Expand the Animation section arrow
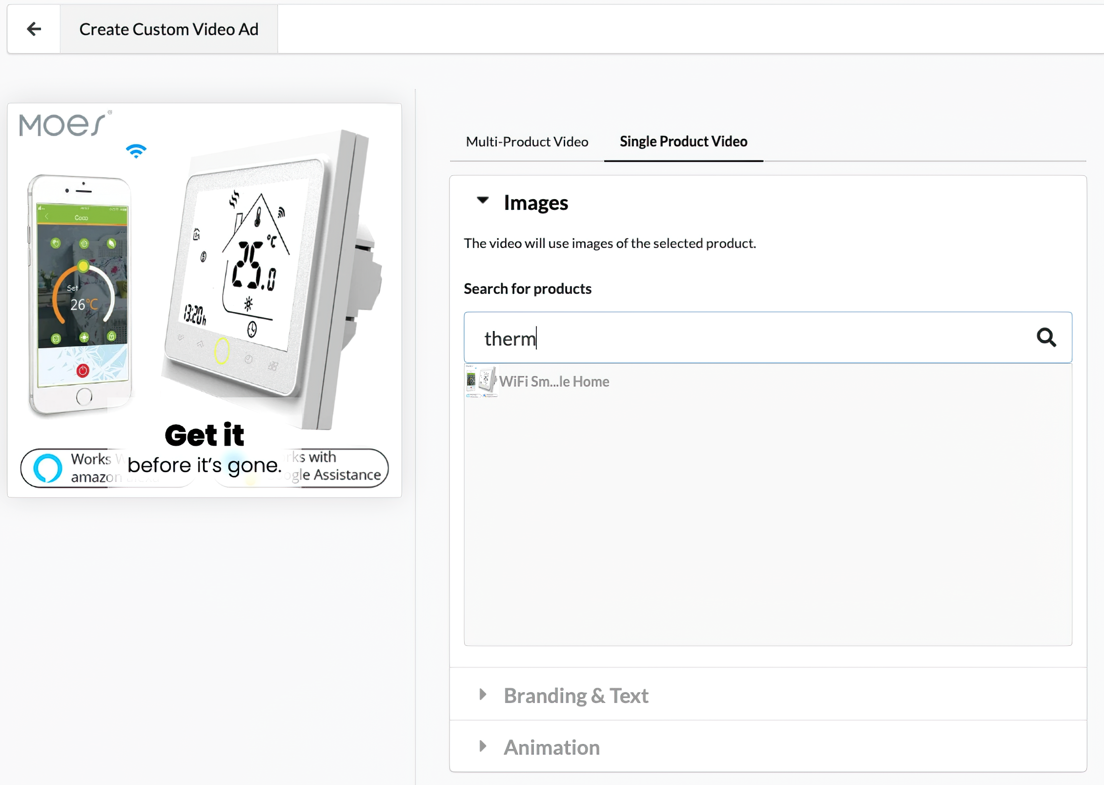Image resolution: width=1104 pixels, height=785 pixels. (482, 746)
